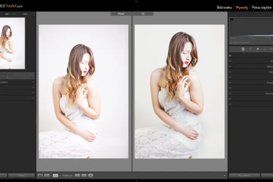Click the Wklej button
The width and height of the screenshot is (273, 182).
tap(22, 176)
